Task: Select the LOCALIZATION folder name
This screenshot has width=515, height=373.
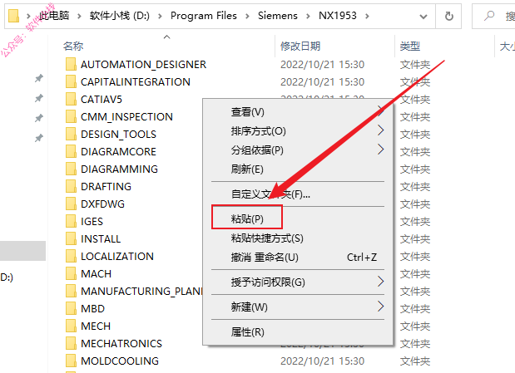Action: click(117, 256)
